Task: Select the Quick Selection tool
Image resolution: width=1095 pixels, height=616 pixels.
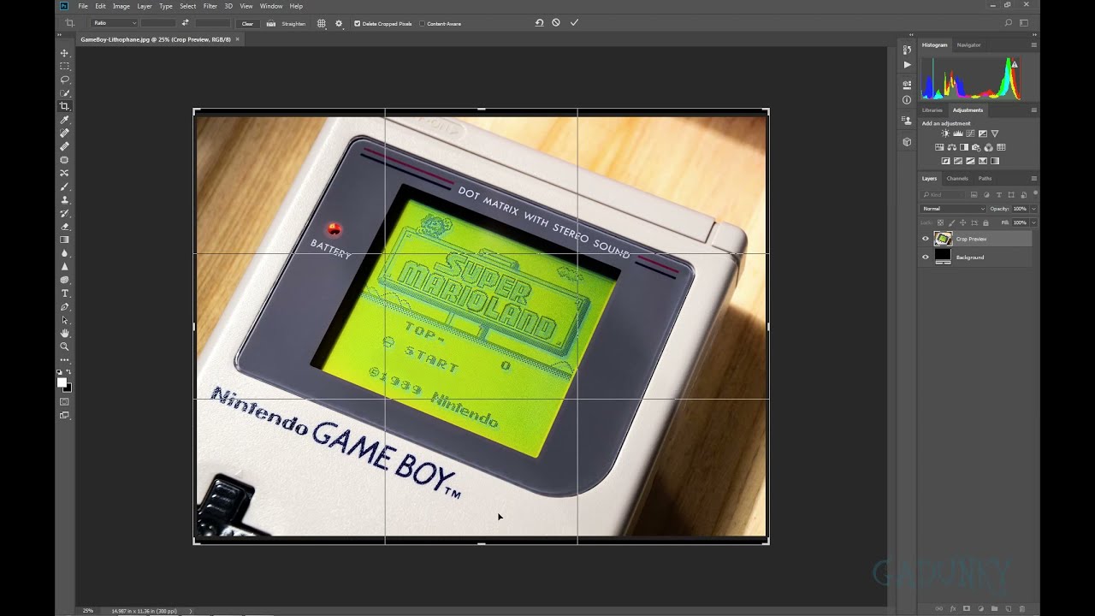Action: click(x=64, y=93)
